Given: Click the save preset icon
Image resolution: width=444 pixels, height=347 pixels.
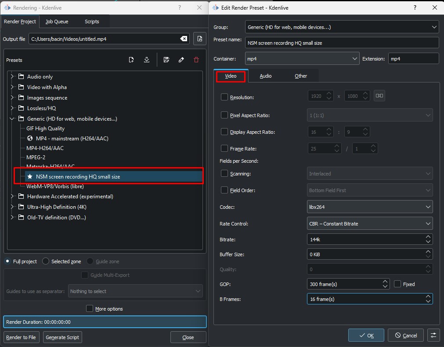Looking at the screenshot, I should pyautogui.click(x=166, y=60).
